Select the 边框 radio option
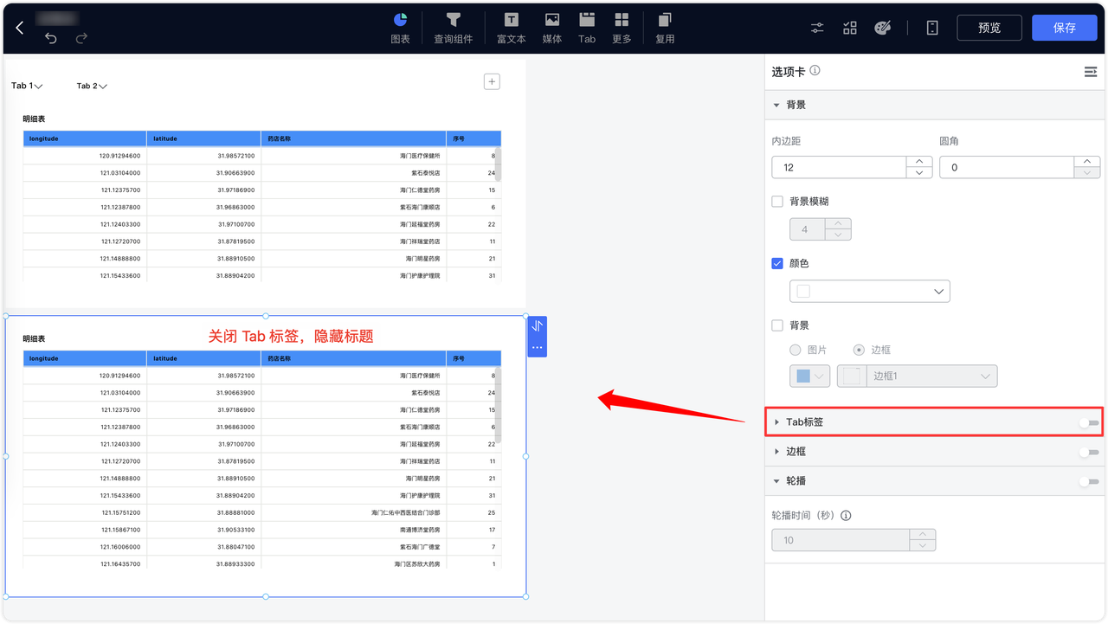The width and height of the screenshot is (1108, 624). pos(859,350)
